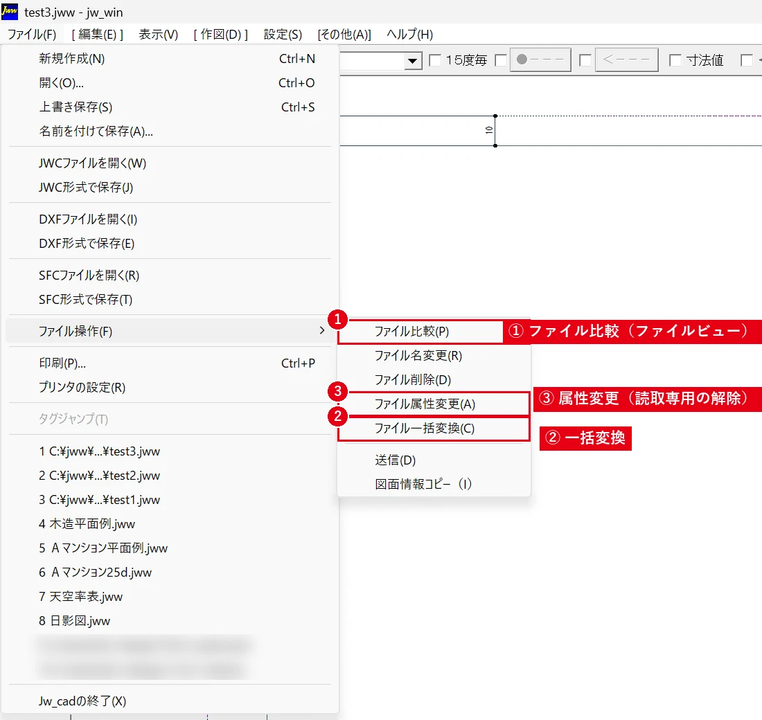
Task: Select 名前を付けて保存(A)... entry
Action: tap(170, 131)
